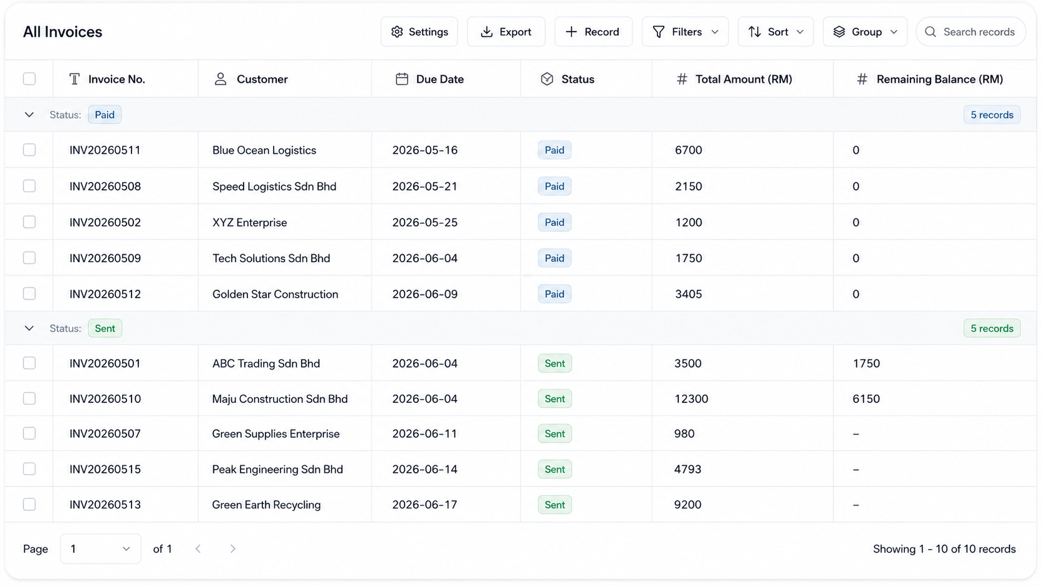This screenshot has height=586, width=1042.
Task: Click the Total Amount hash icon
Action: [x=682, y=79]
